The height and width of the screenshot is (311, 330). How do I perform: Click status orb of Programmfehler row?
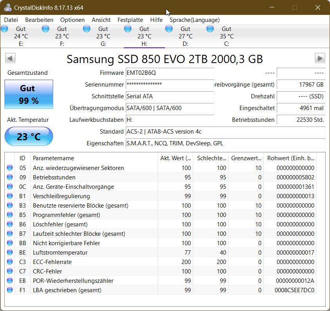tap(10, 215)
